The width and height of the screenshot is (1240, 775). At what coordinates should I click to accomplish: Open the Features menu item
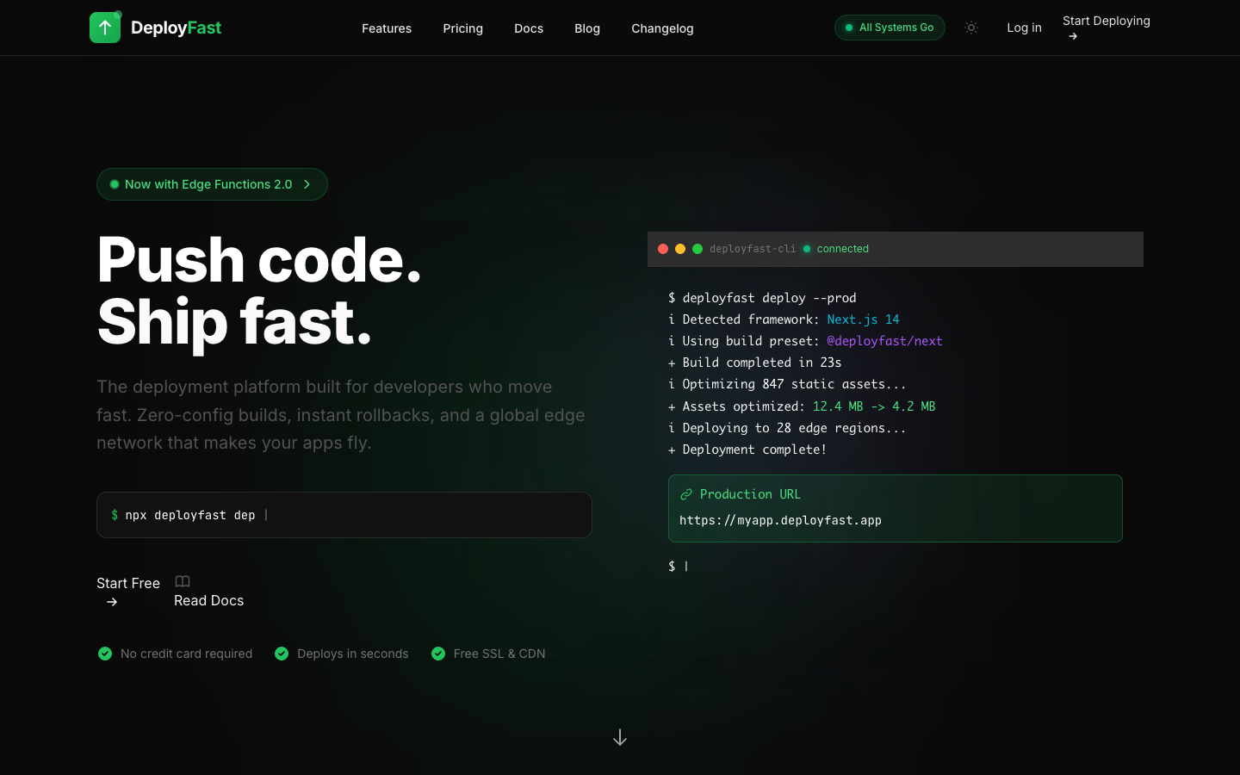[x=387, y=28]
